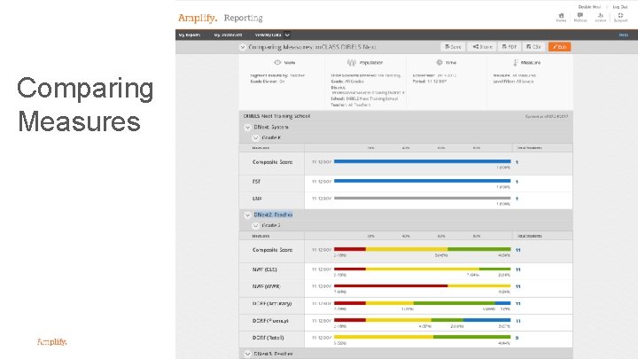Open the My Dashboard tab
Image resolution: width=638 pixels, height=359 pixels.
click(x=228, y=35)
